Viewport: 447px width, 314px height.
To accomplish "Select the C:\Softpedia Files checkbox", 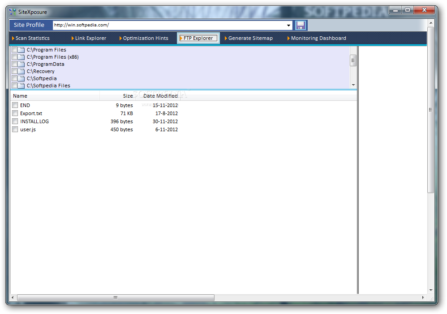I will pyautogui.click(x=14, y=85).
